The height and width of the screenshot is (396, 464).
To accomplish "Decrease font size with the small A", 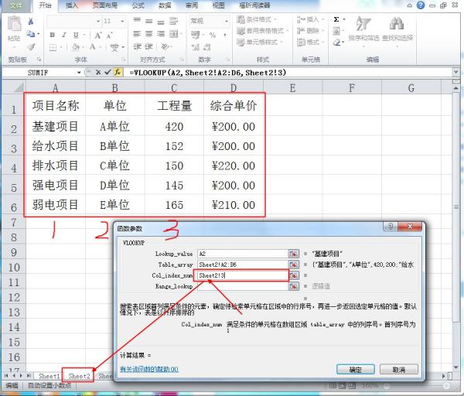I will (x=110, y=36).
